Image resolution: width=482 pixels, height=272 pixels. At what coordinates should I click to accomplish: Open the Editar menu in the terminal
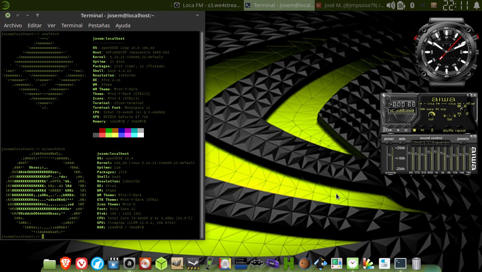[x=35, y=25]
